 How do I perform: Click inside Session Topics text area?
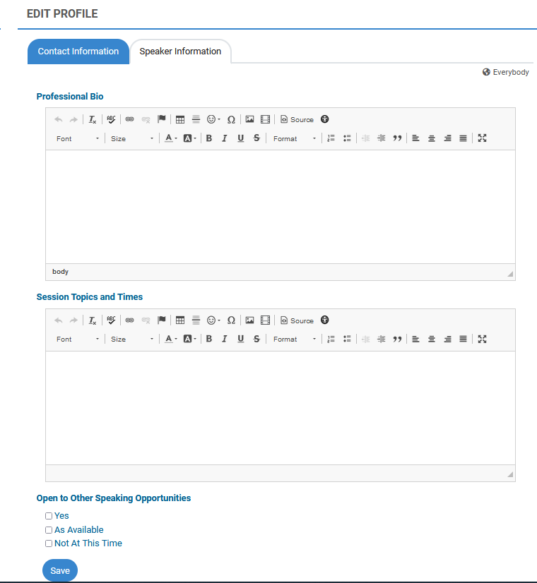click(x=280, y=407)
